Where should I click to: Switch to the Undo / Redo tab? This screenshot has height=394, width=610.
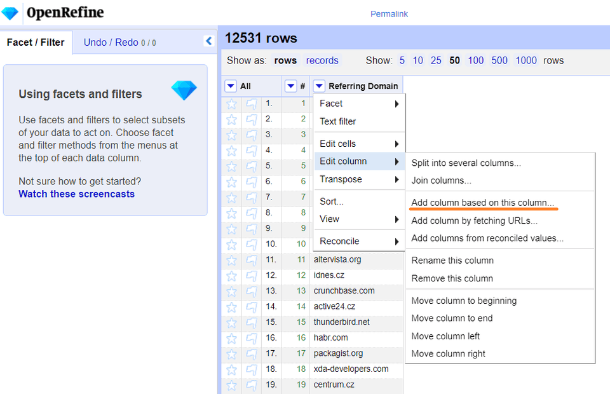(119, 43)
